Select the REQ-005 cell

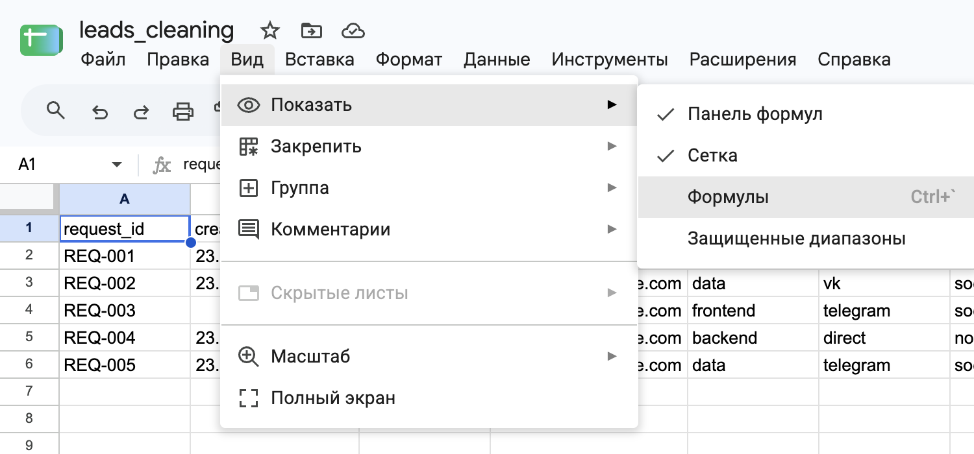click(x=125, y=364)
